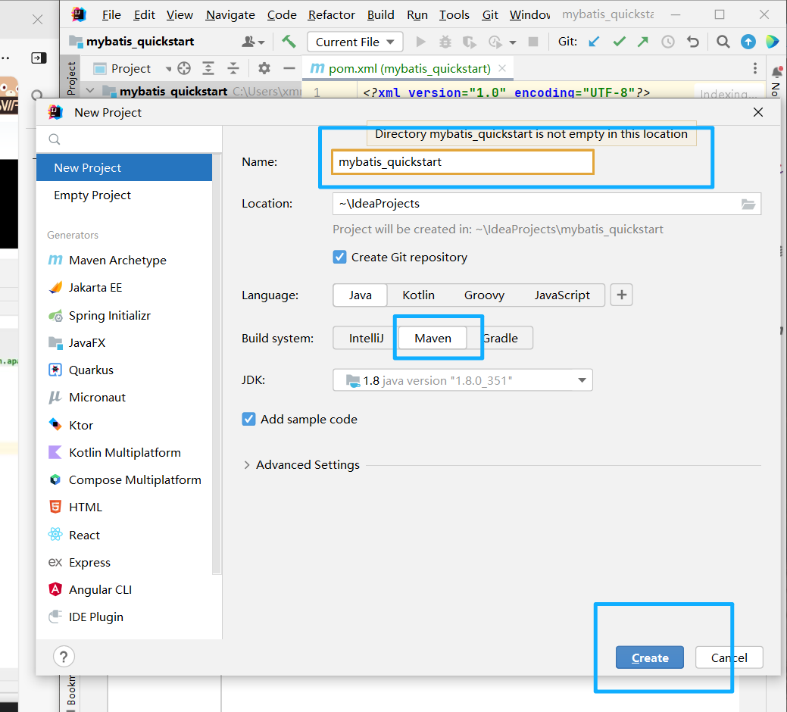Image resolution: width=787 pixels, height=712 pixels.
Task: Open Edit menu
Action: pos(144,14)
